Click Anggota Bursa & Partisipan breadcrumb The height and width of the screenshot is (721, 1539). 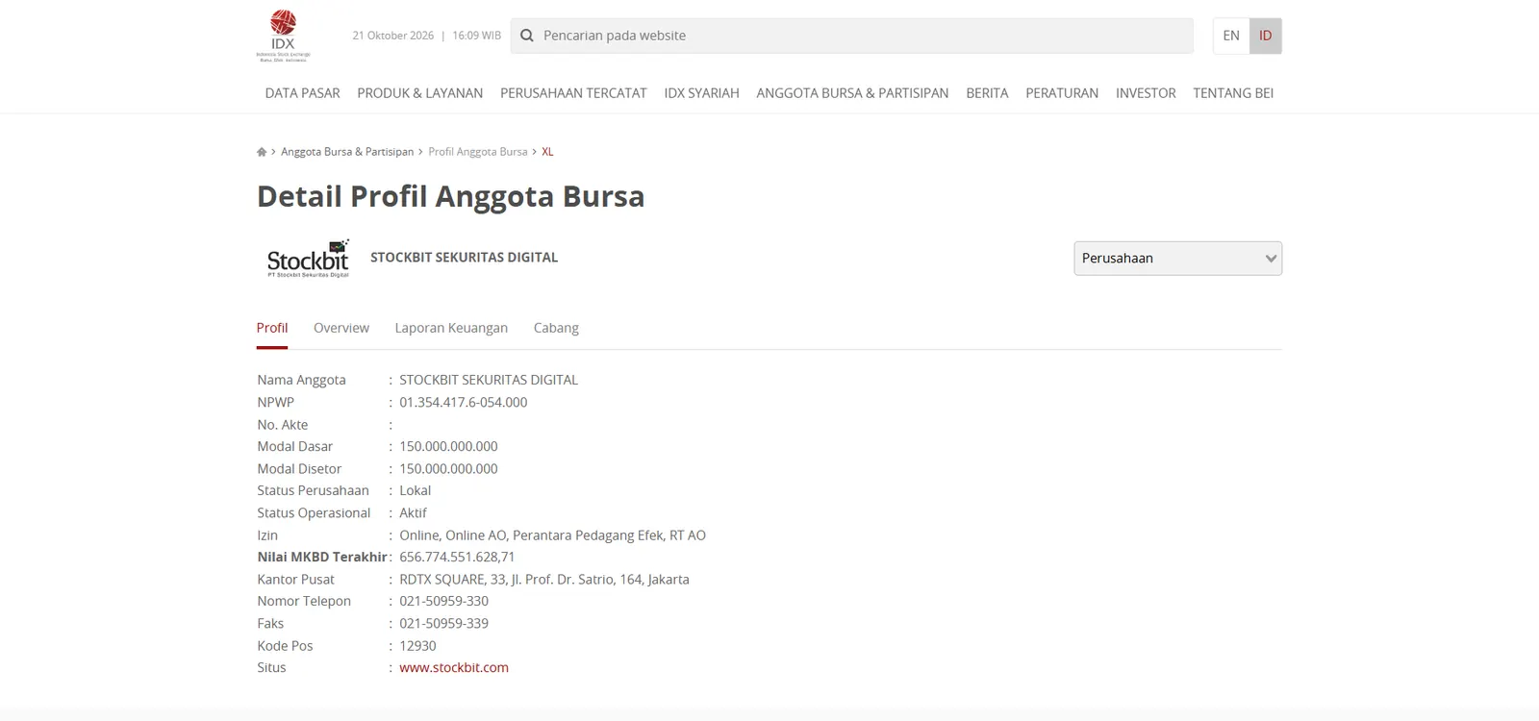point(347,152)
